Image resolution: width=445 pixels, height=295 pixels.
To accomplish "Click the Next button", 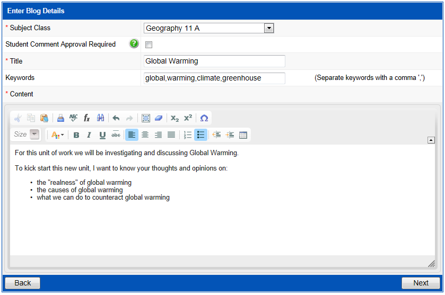I will tap(421, 283).
